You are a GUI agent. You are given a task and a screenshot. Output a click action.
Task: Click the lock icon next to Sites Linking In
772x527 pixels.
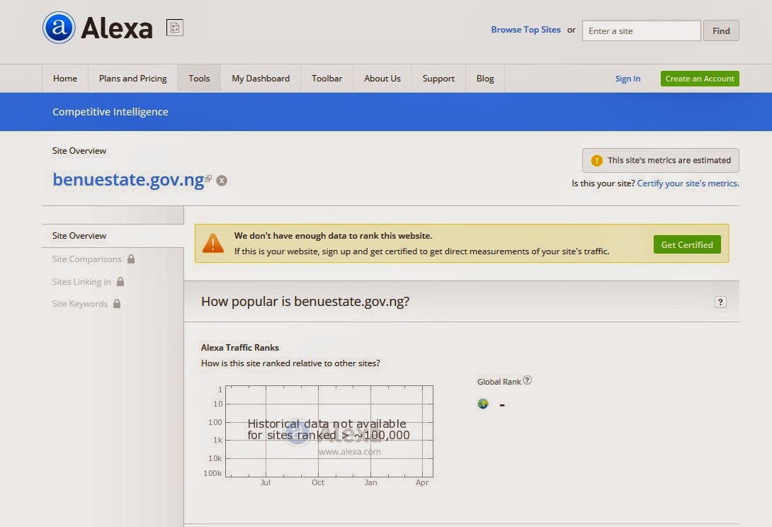(120, 281)
